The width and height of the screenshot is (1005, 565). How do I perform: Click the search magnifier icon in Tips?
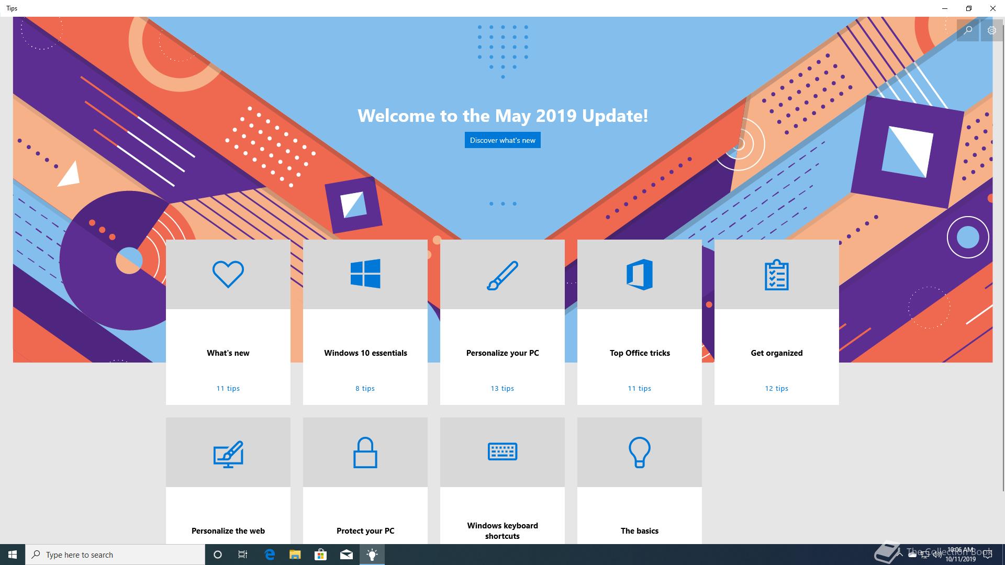click(968, 30)
